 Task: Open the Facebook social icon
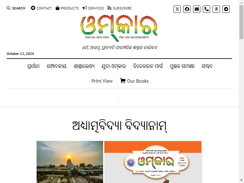tap(187, 9)
